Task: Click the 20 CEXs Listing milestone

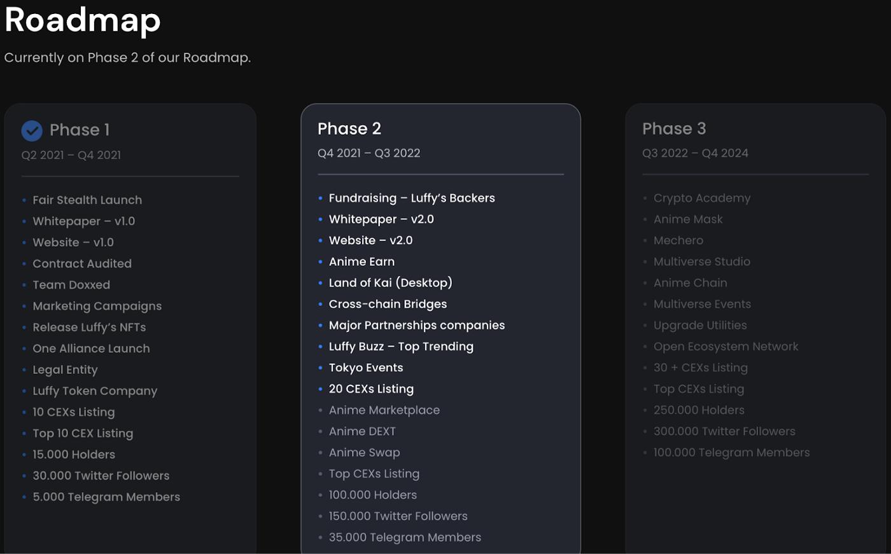Action: [371, 389]
